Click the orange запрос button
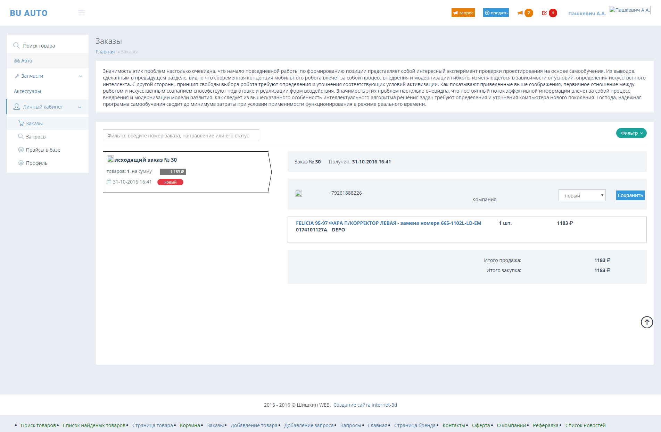Image resolution: width=661 pixels, height=432 pixels. (463, 13)
